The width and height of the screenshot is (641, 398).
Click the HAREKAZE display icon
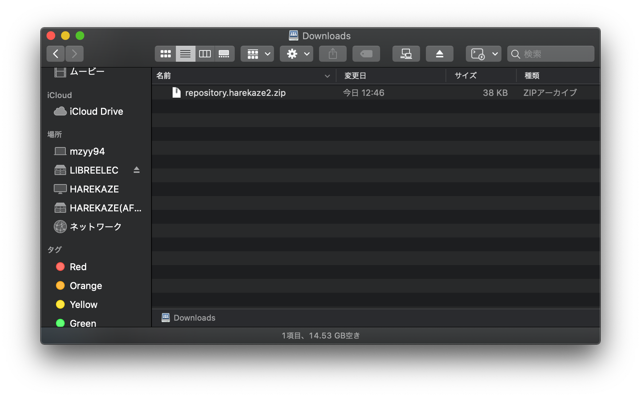[60, 189]
